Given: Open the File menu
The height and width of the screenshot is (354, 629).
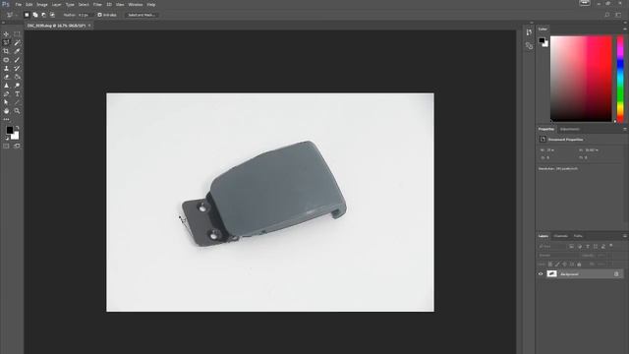Looking at the screenshot, I should coord(18,4).
